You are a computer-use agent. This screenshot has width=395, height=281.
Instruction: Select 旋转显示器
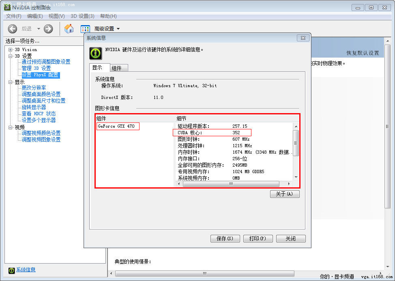click(x=34, y=107)
